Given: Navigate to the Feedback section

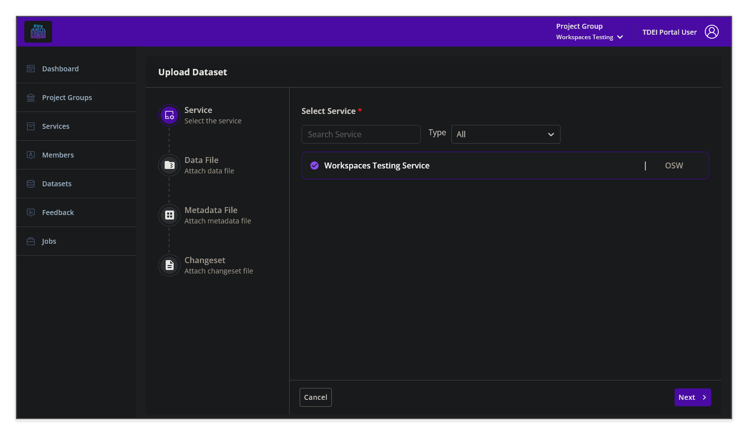Looking at the screenshot, I should [31, 212].
